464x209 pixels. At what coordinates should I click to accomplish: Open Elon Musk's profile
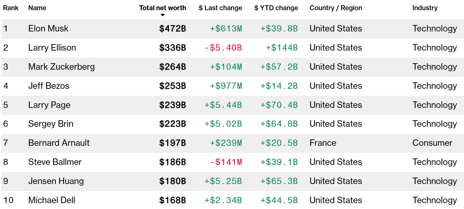pos(48,29)
